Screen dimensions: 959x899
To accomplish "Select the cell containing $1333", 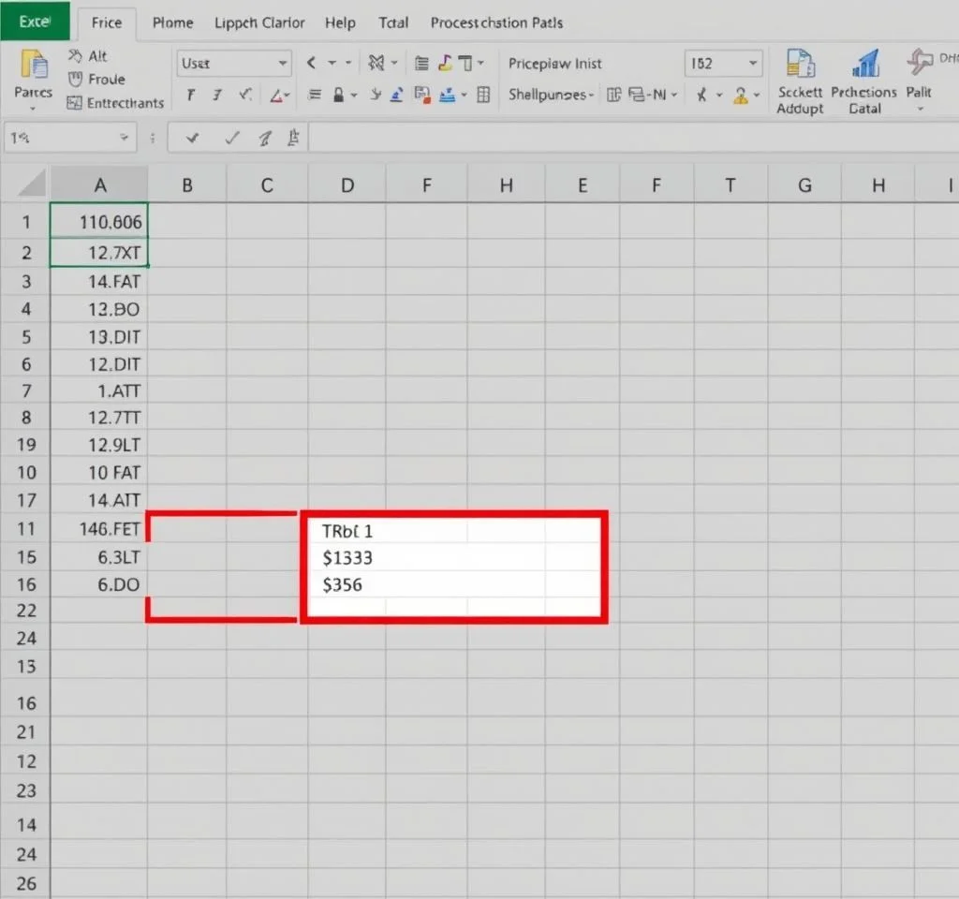I will [x=348, y=557].
